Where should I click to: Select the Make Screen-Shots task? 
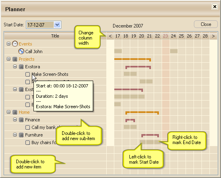tap(50, 74)
